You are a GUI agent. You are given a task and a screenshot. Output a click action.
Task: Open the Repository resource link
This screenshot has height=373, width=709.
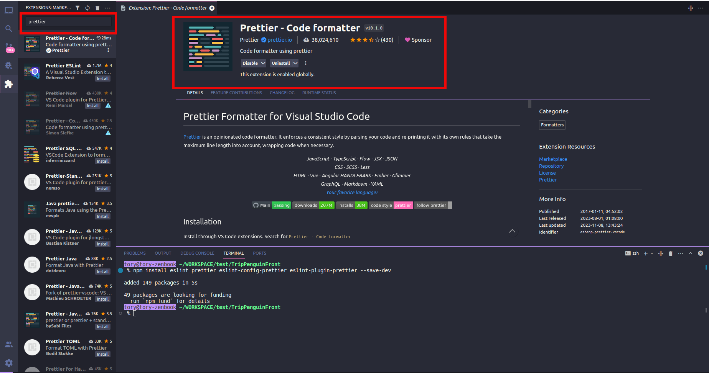coord(551,166)
